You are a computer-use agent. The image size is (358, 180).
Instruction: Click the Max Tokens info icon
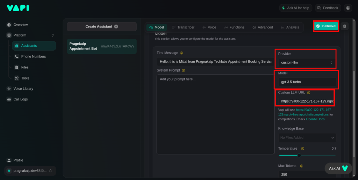coord(302,166)
